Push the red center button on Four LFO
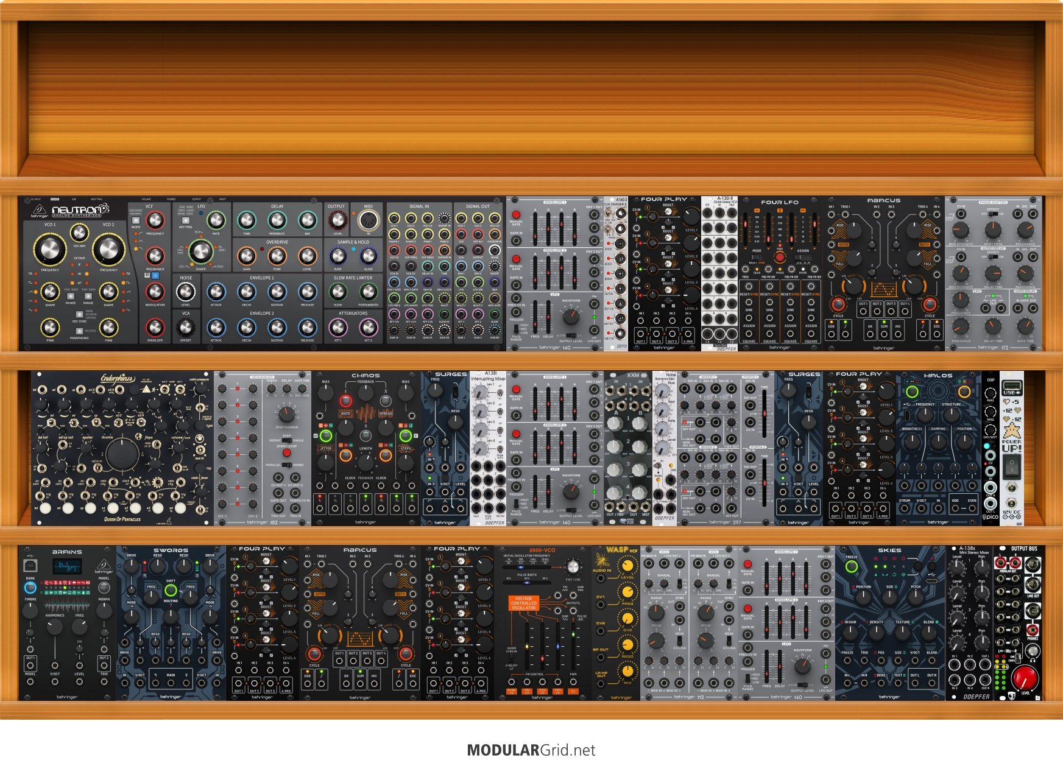Viewport: 1063px width, 763px height. pyautogui.click(x=780, y=257)
